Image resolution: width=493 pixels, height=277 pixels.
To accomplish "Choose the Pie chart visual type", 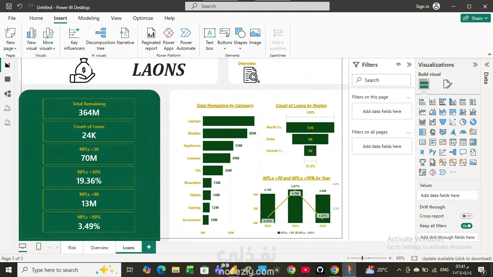I will (x=463, y=122).
